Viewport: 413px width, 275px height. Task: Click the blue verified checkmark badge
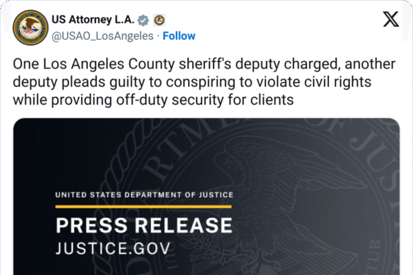[x=143, y=19]
